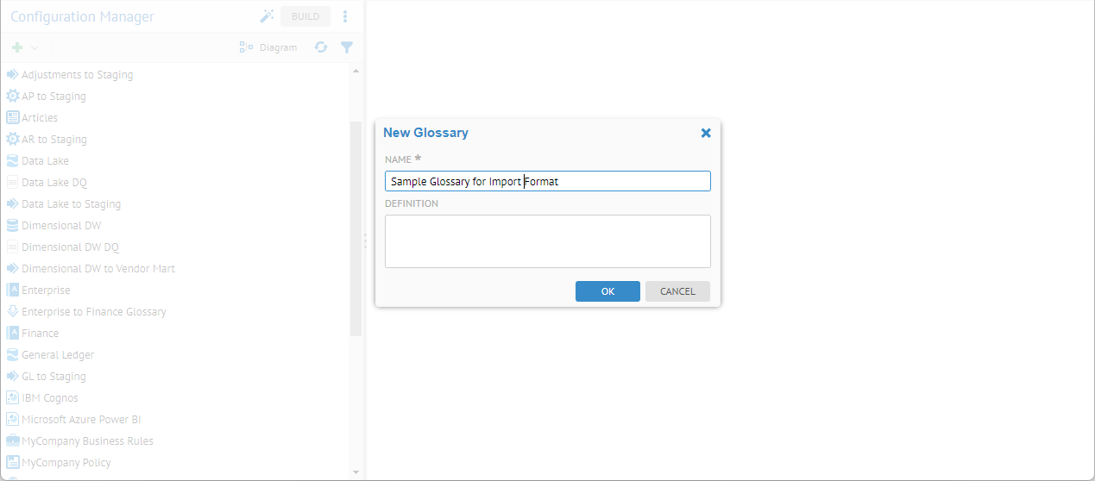
Task: Select Microsoft Azure Power BI in tree
Action: click(80, 420)
